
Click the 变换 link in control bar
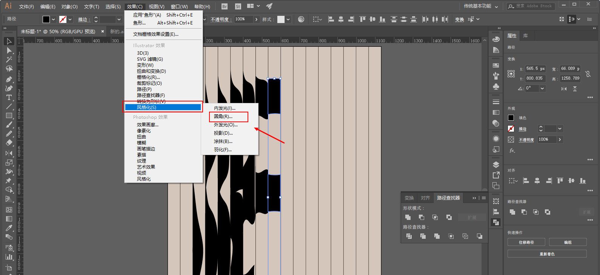459,20
